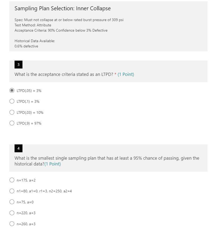This screenshot has height=230, width=216.
Task: Click the (1 Point) label on question 4
Action: (x=53, y=164)
